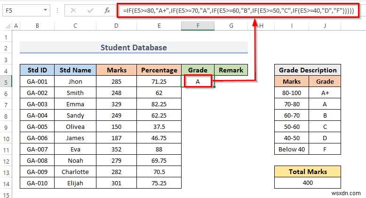
Task: Click cell GA-010
Action: (x=37, y=183)
